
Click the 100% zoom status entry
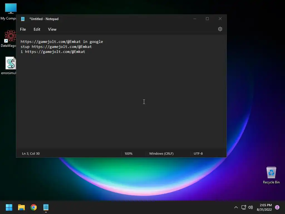pyautogui.click(x=129, y=154)
